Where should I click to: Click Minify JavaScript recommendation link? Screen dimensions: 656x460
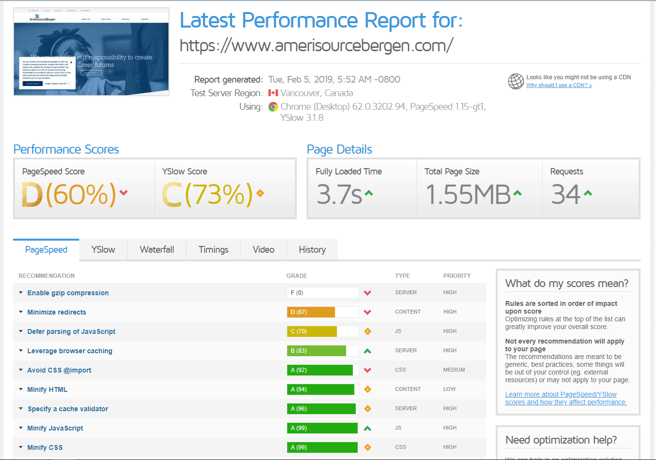pos(56,428)
